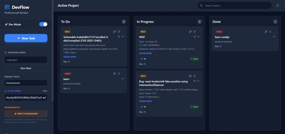Viewport: 285px width, 134px height.
Task: Click the person icon on the 'learn nodejs' card
Action: coord(271,31)
